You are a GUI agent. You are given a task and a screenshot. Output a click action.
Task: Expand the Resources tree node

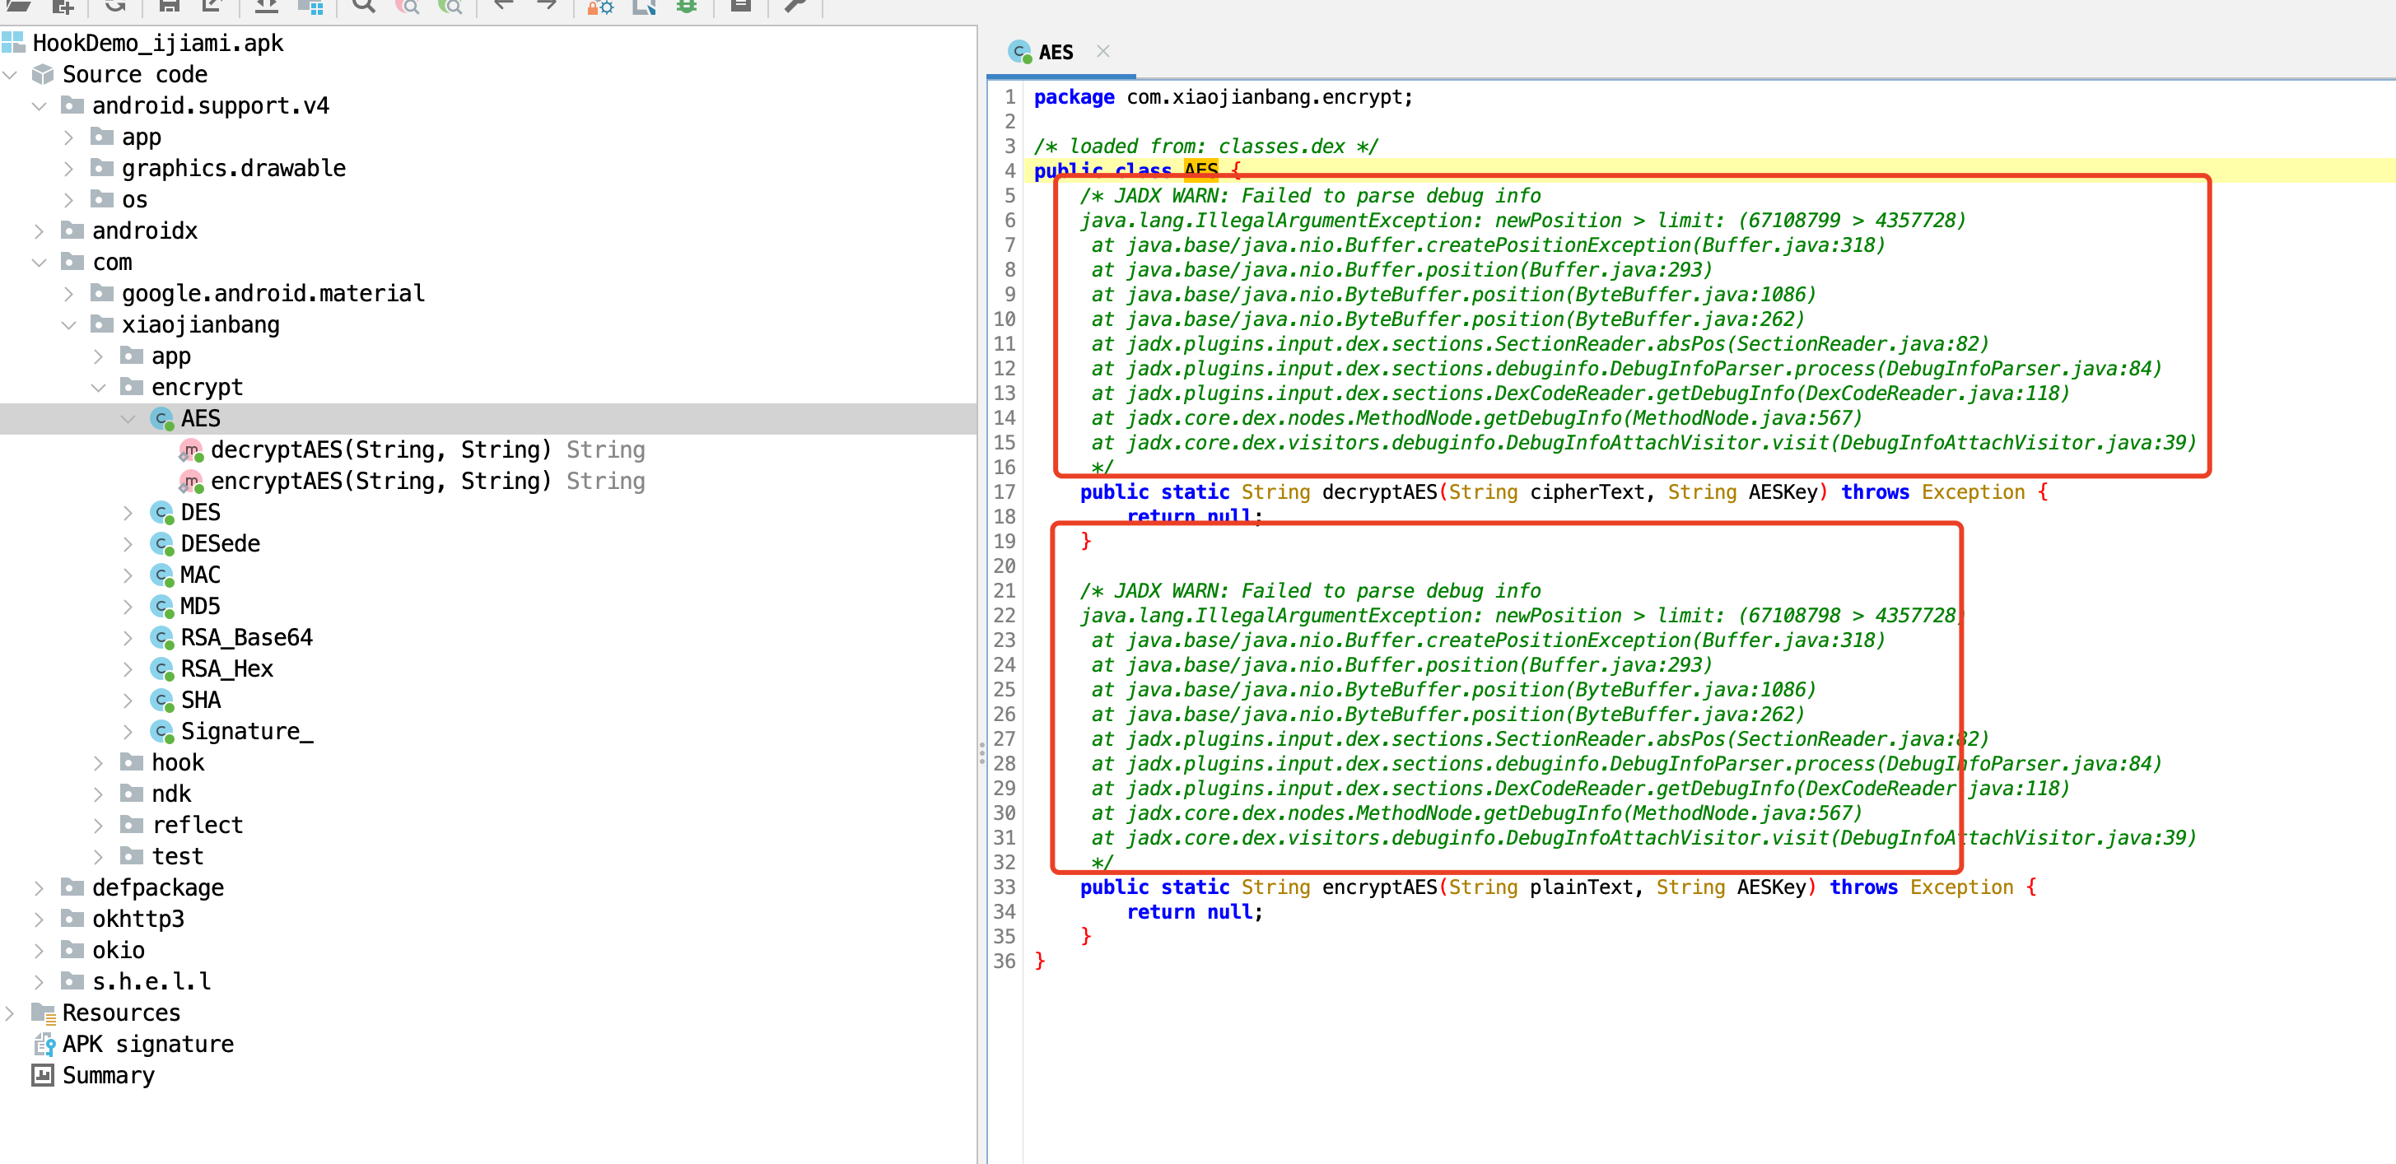coord(10,1013)
